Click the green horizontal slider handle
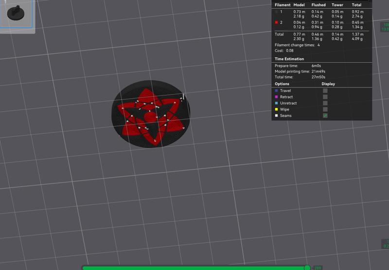This screenshot has width=389, height=270. coord(307,268)
